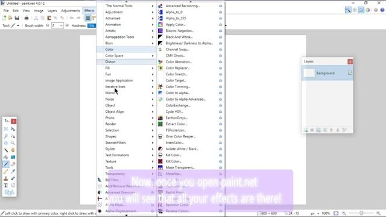Expand the Artistic effects submenu

[126, 31]
